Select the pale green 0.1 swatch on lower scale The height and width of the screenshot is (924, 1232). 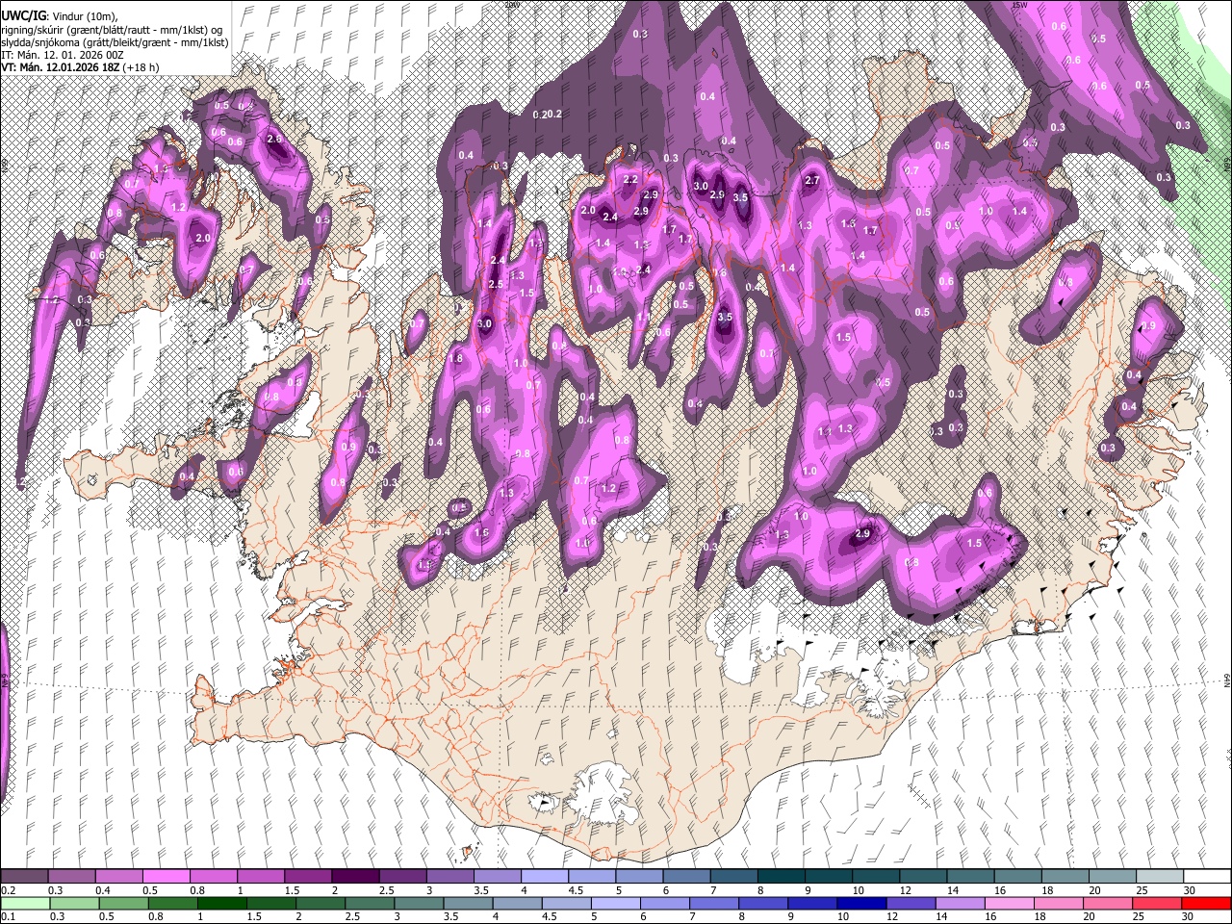[x=24, y=904]
